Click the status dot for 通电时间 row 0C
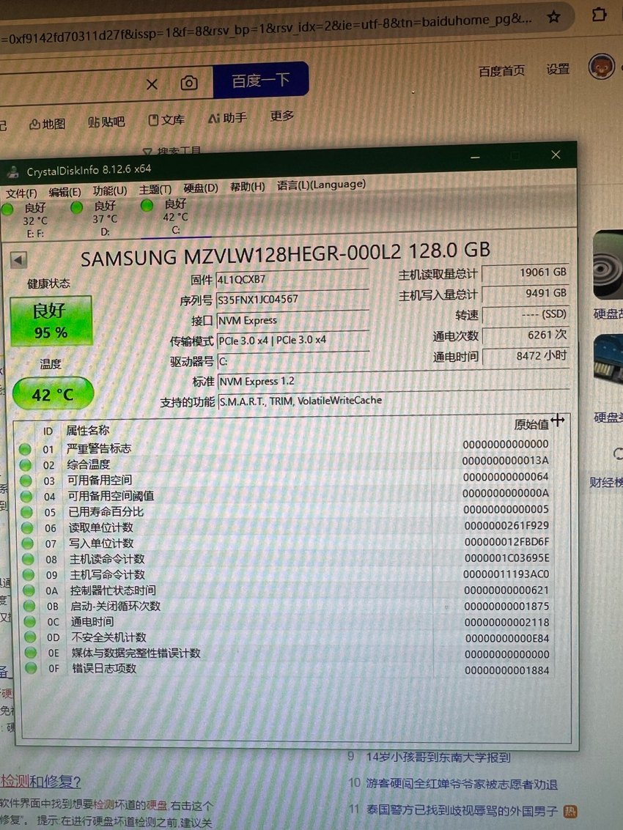 [30, 621]
